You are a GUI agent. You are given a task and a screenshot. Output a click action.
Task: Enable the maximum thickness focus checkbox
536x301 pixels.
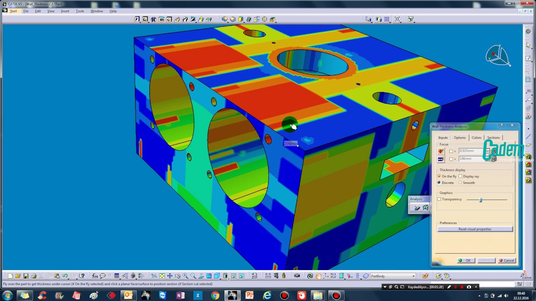point(451,159)
